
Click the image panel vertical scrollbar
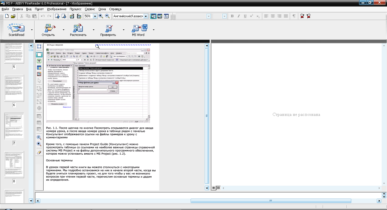coord(207,116)
